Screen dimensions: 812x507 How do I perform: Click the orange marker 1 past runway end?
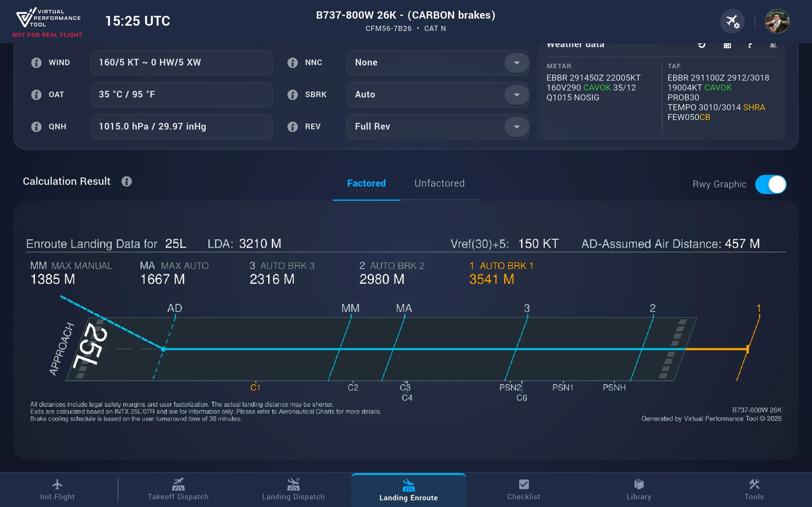[758, 308]
